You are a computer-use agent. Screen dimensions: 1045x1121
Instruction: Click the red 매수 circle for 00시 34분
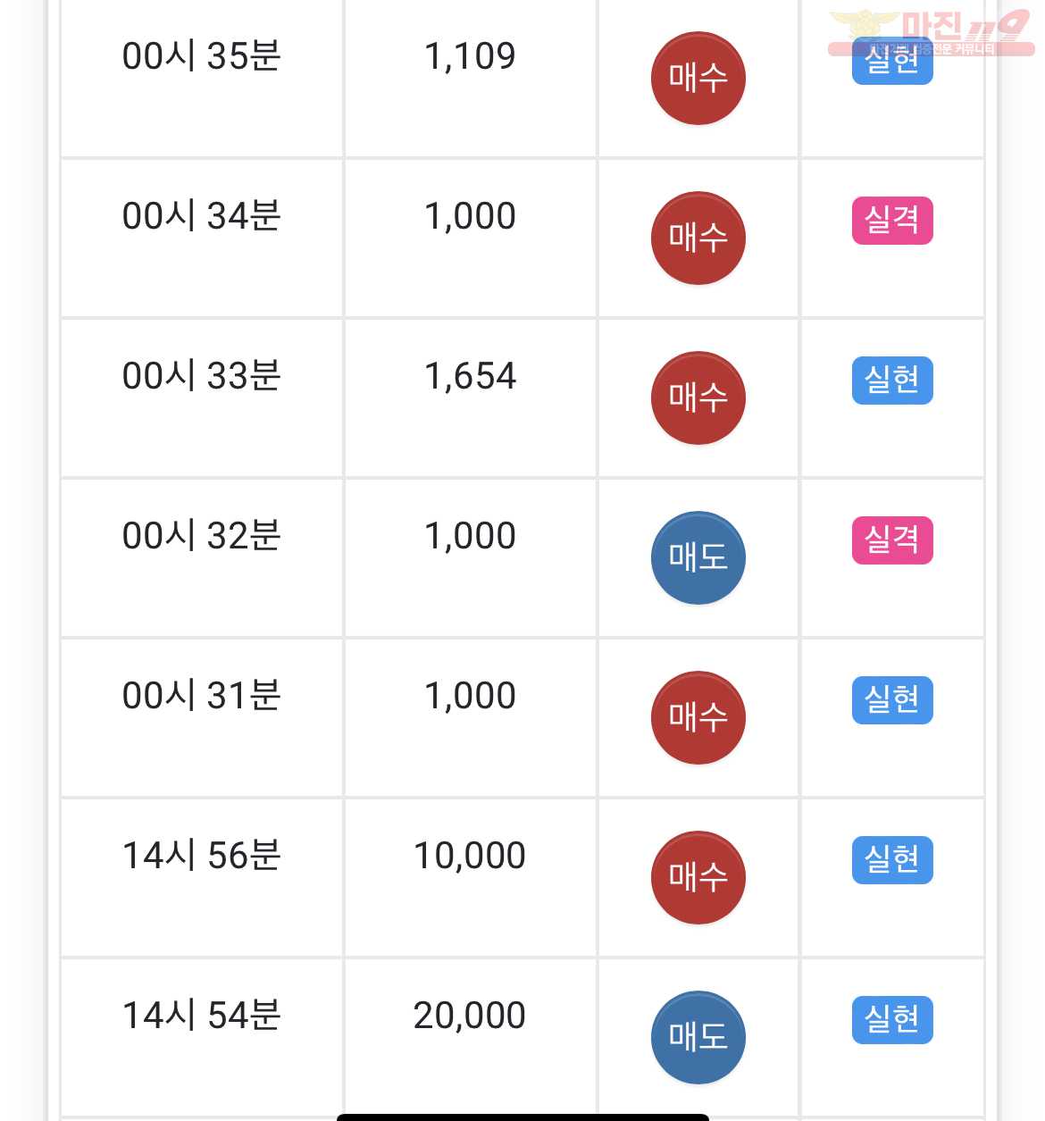[698, 238]
